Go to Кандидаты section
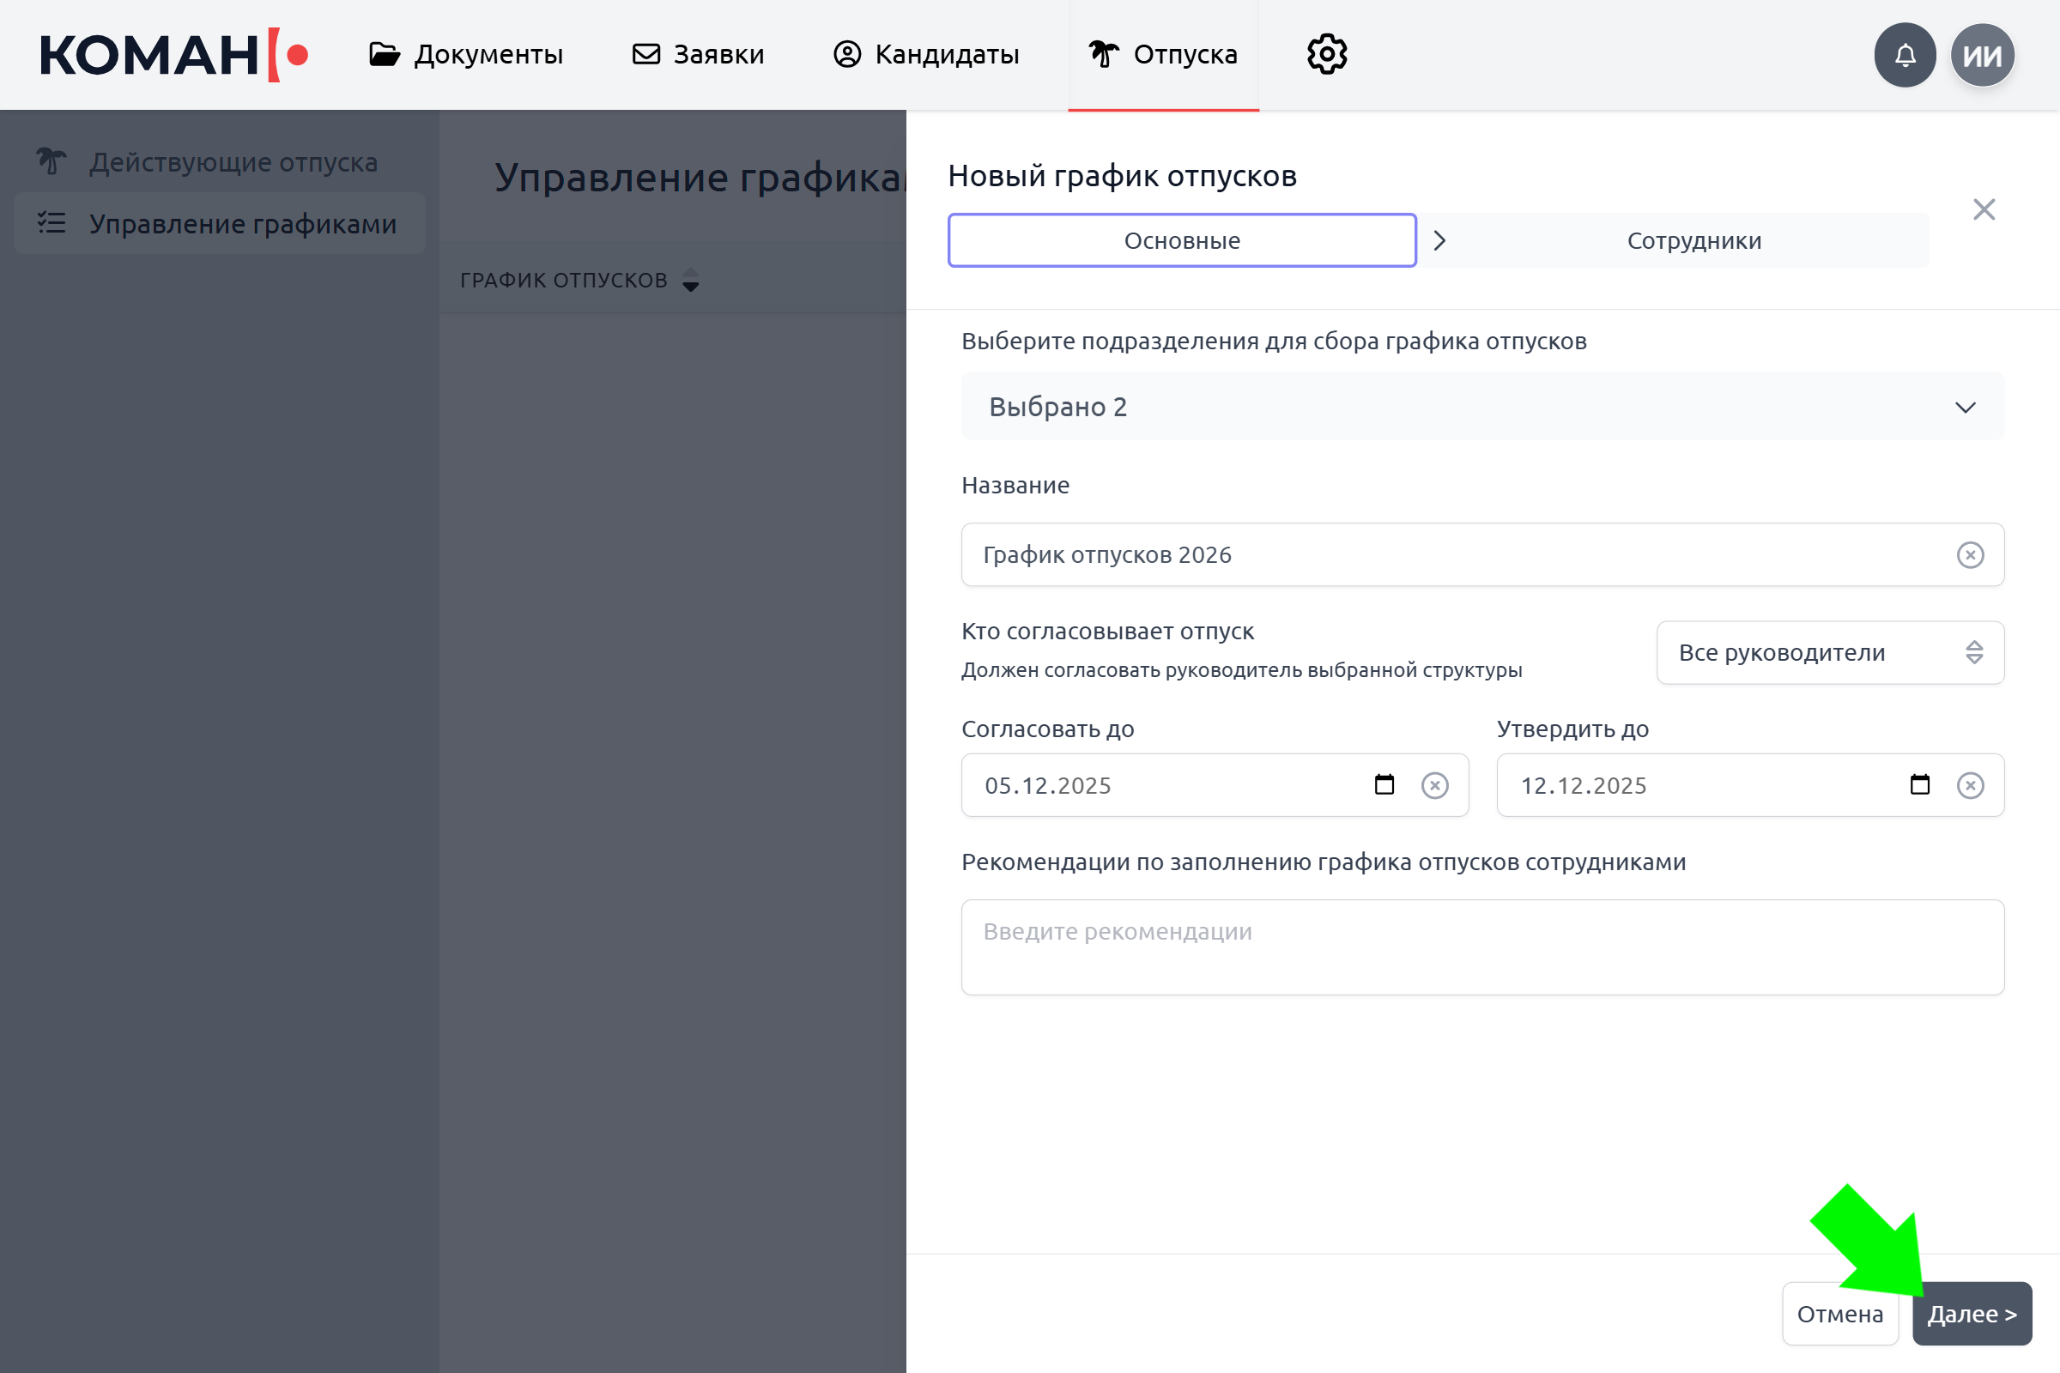Viewport: 2060px width, 1373px height. coord(926,54)
